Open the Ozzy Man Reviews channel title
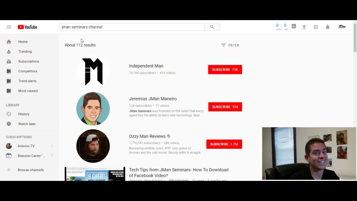The image size is (357, 201). [147, 136]
